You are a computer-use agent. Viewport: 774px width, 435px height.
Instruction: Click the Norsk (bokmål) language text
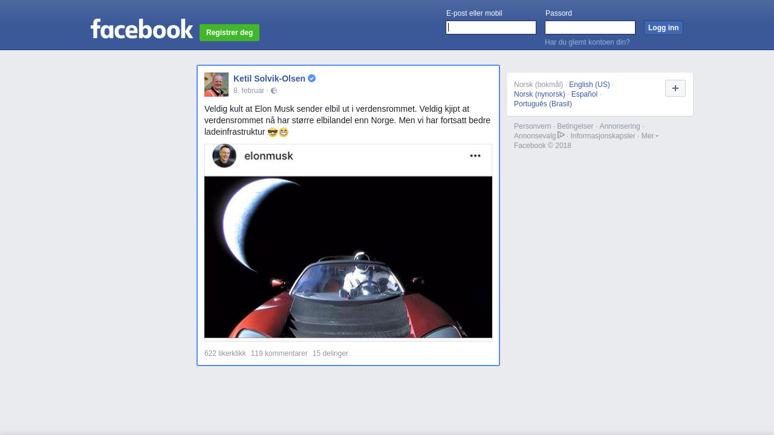[x=538, y=85]
